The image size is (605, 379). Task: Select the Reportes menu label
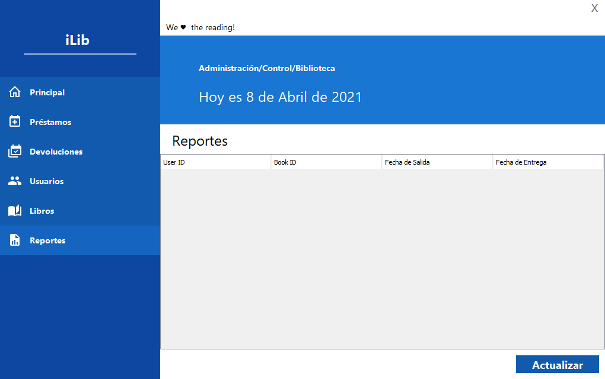point(47,241)
